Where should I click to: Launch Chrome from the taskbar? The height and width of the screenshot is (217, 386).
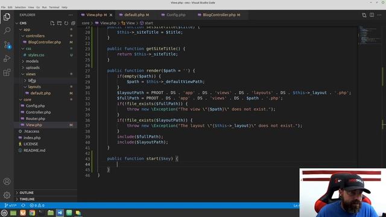tap(32, 213)
